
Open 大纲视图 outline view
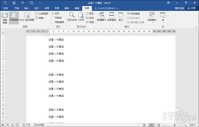[x=42, y=14]
